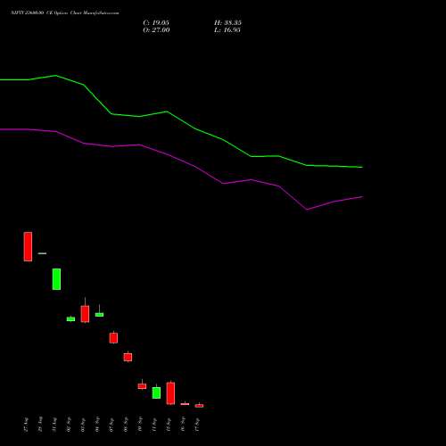Click the 31 Aug date label

pos(54,425)
